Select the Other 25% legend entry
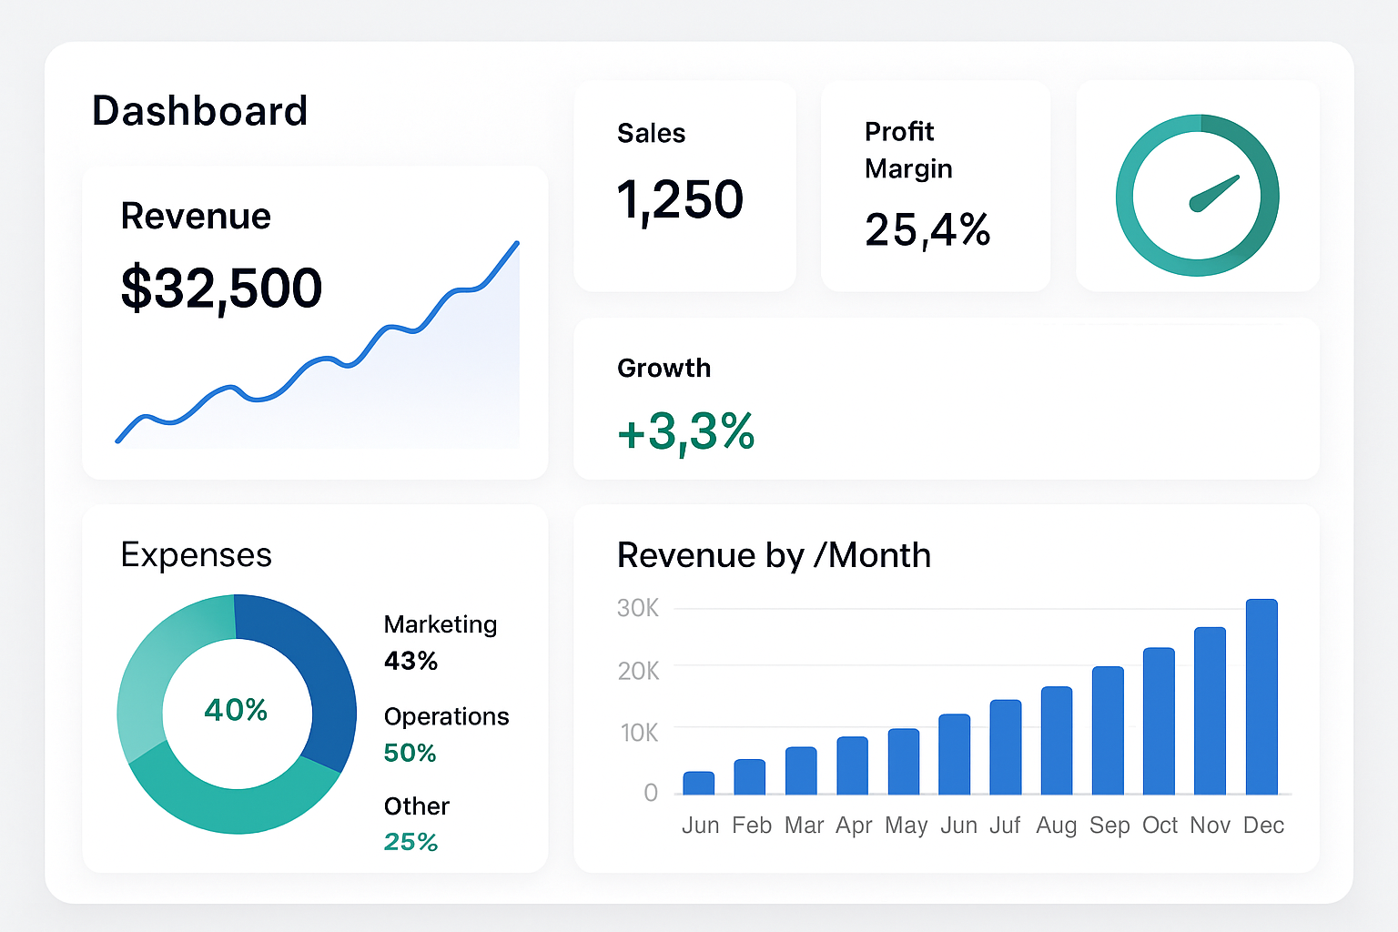The height and width of the screenshot is (932, 1398). click(417, 823)
